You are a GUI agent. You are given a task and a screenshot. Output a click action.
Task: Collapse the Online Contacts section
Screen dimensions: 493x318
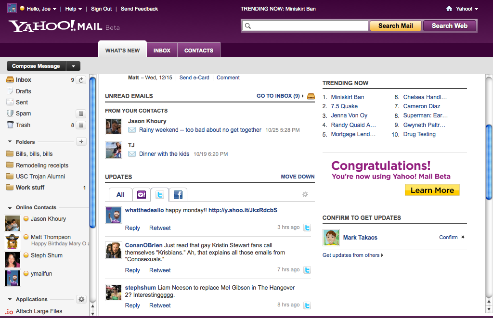tap(10, 208)
